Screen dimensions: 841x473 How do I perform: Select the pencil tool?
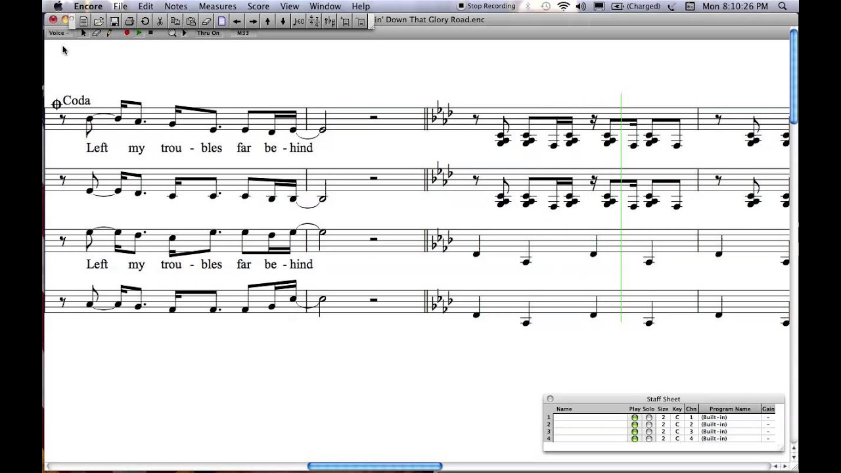click(108, 33)
